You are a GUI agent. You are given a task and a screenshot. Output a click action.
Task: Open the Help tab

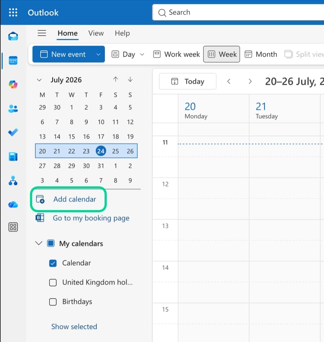click(x=122, y=33)
